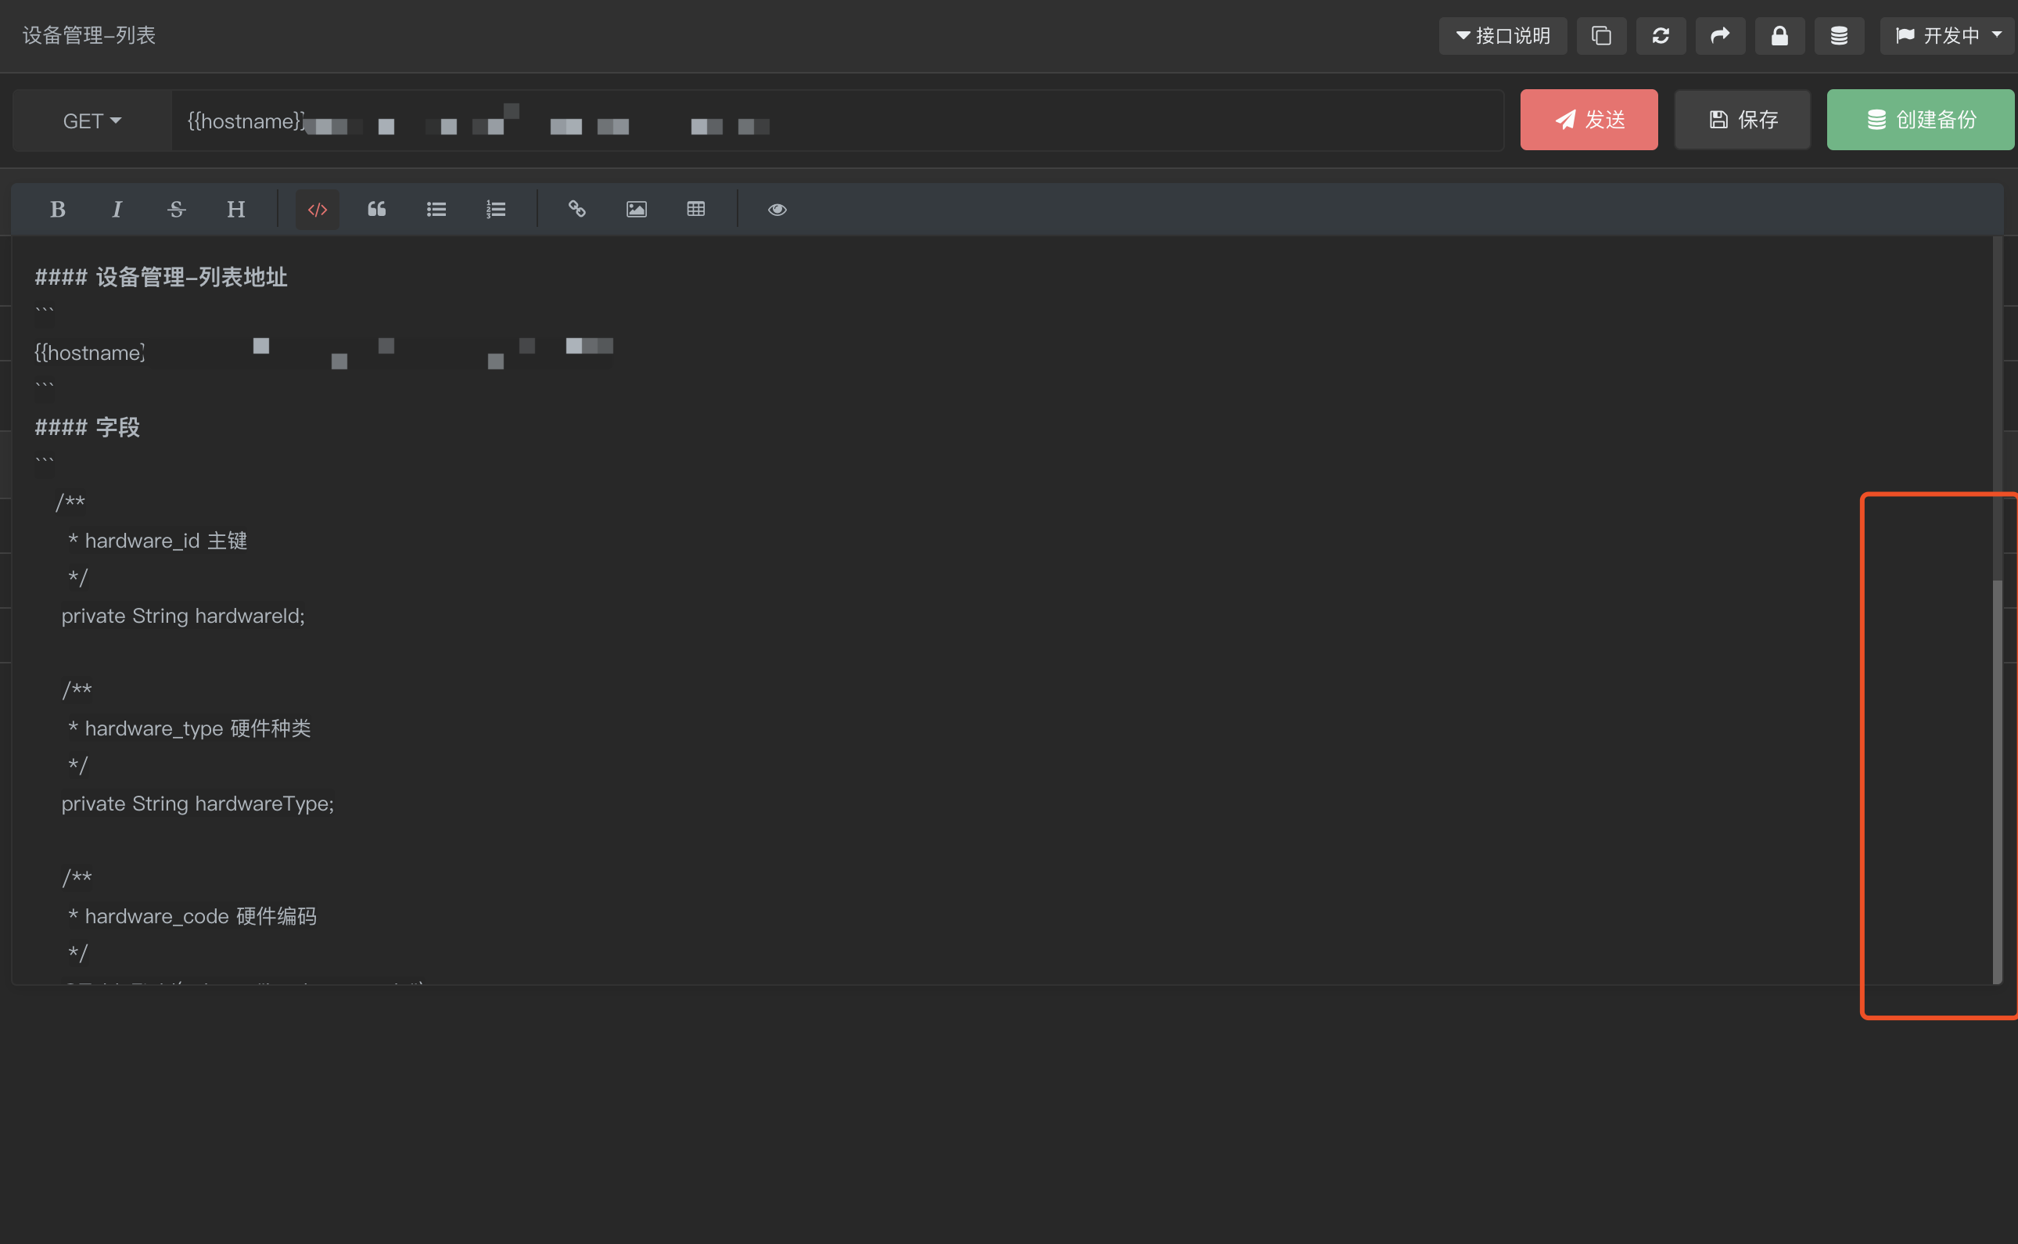Click the line private String hardwareType;
Image resolution: width=2018 pixels, height=1244 pixels.
[x=197, y=803]
